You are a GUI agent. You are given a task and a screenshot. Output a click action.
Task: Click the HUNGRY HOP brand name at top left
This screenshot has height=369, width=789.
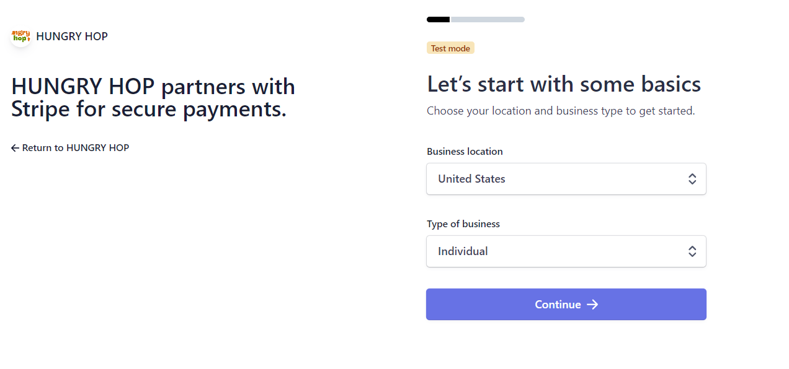72,37
